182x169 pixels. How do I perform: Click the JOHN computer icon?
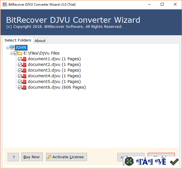click(x=12, y=47)
